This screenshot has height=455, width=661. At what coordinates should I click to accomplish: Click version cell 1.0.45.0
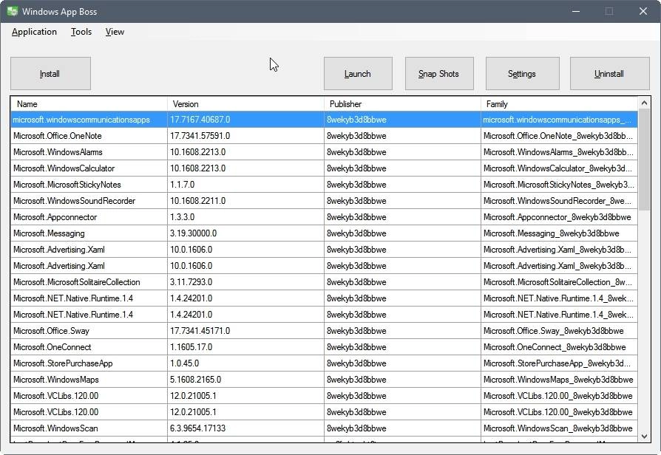click(245, 363)
